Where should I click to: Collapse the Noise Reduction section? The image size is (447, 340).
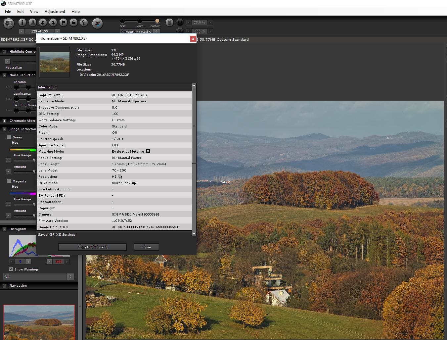(x=4, y=75)
